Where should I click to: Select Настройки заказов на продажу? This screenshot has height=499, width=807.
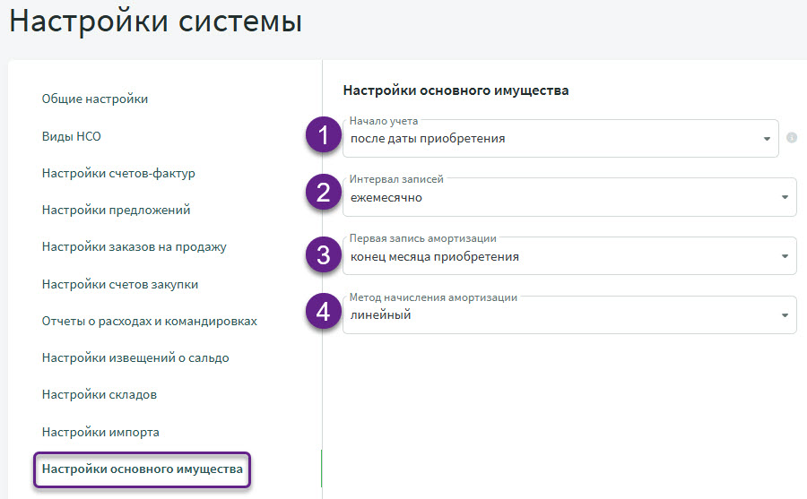134,247
